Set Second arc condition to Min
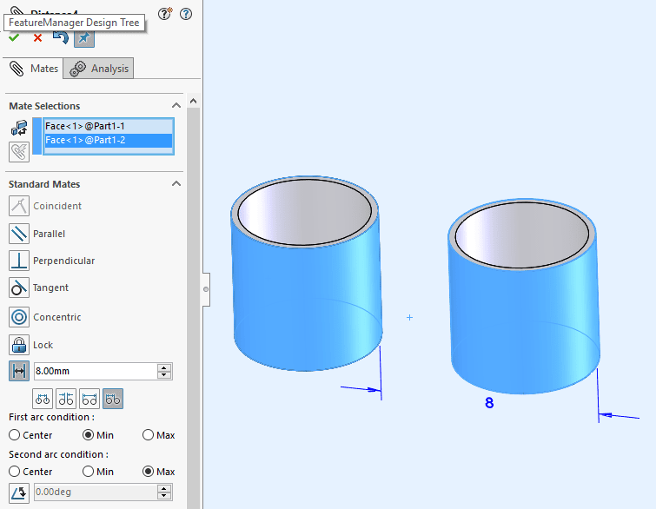This screenshot has width=656, height=509. tap(88, 472)
